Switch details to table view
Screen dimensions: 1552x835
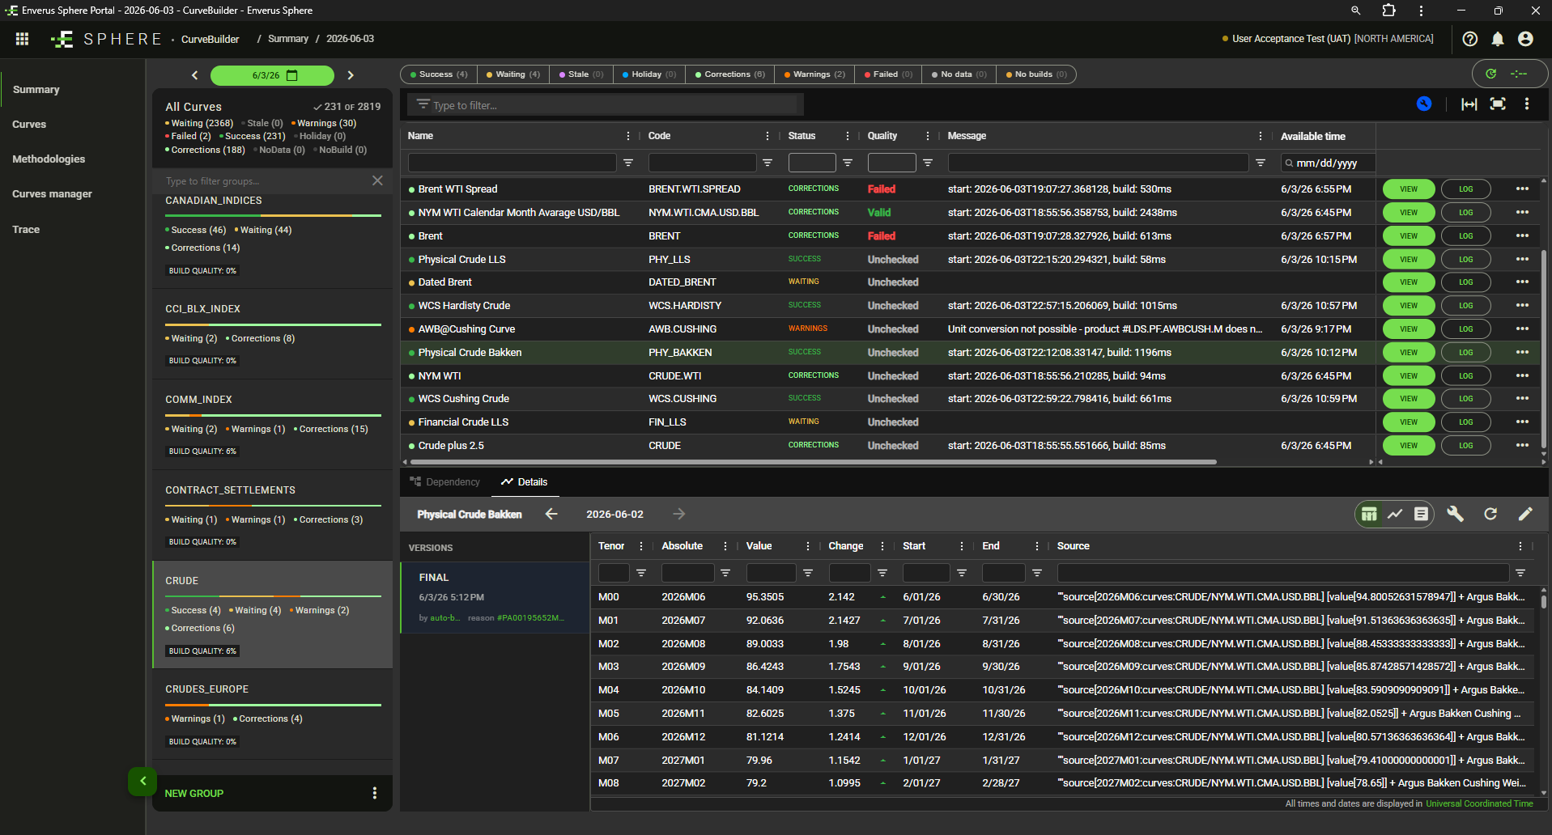(x=1369, y=514)
